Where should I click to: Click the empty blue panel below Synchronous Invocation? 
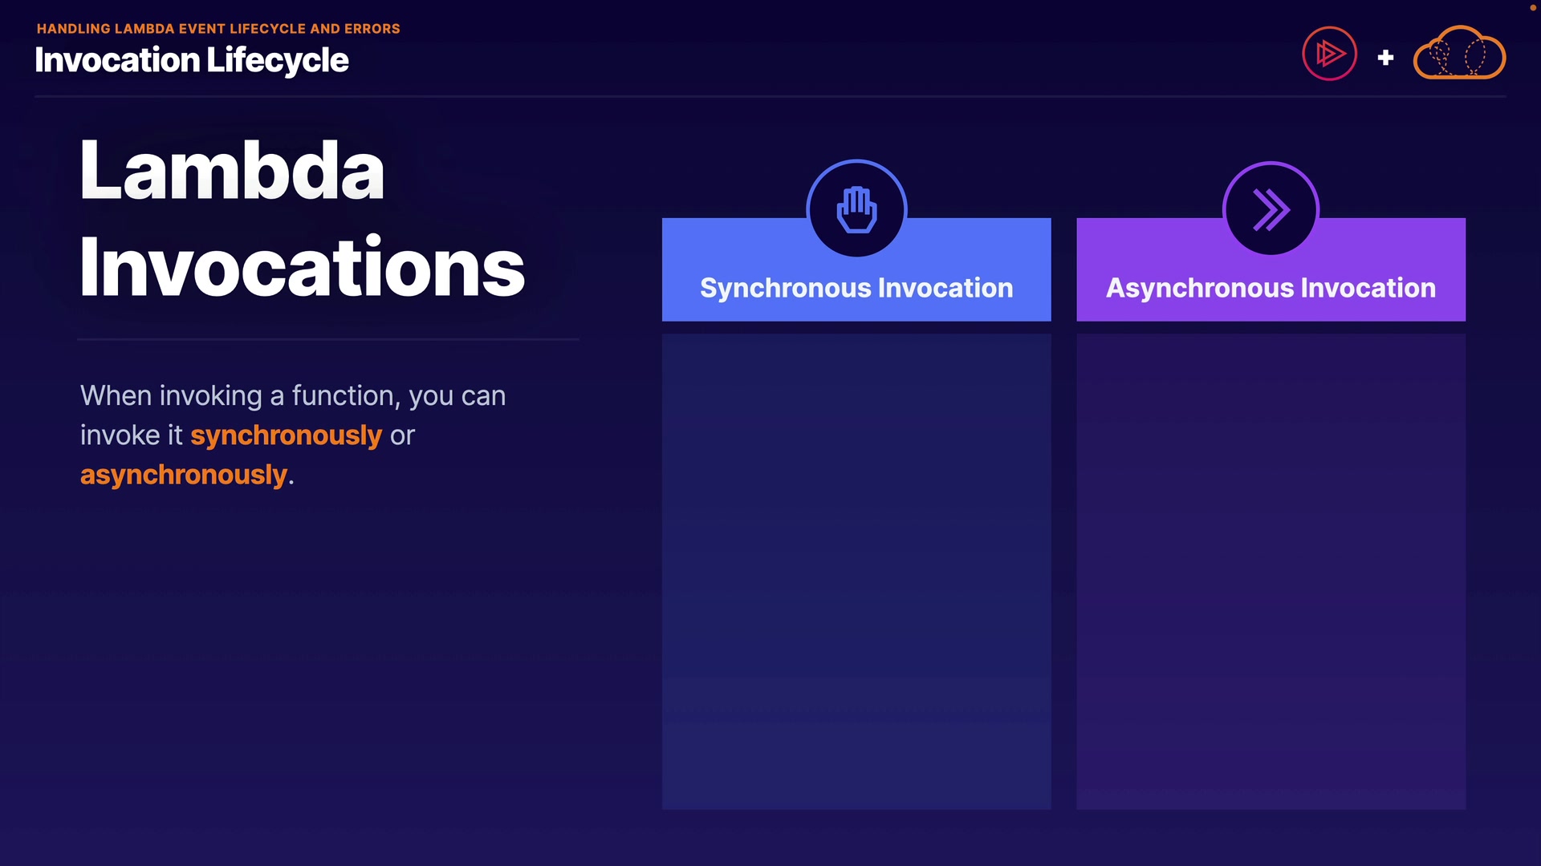[856, 571]
